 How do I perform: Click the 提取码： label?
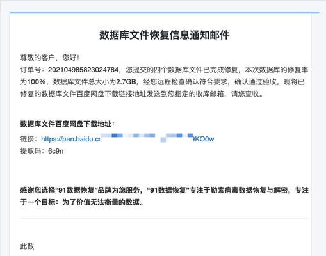[34, 151]
